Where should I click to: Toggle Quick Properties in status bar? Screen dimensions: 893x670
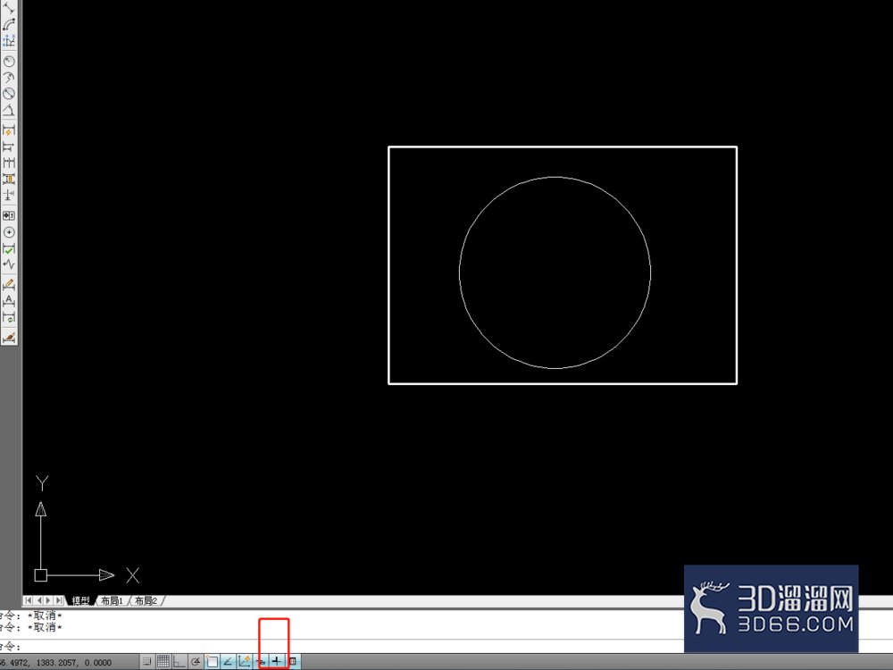tap(293, 661)
